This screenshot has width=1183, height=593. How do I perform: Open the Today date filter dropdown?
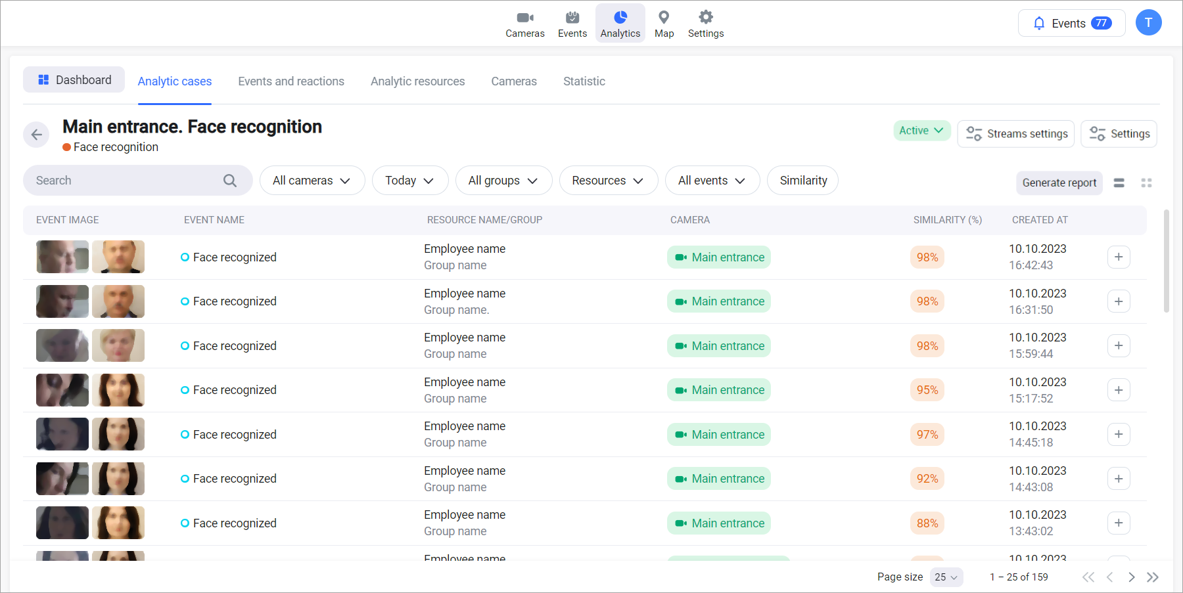click(409, 181)
